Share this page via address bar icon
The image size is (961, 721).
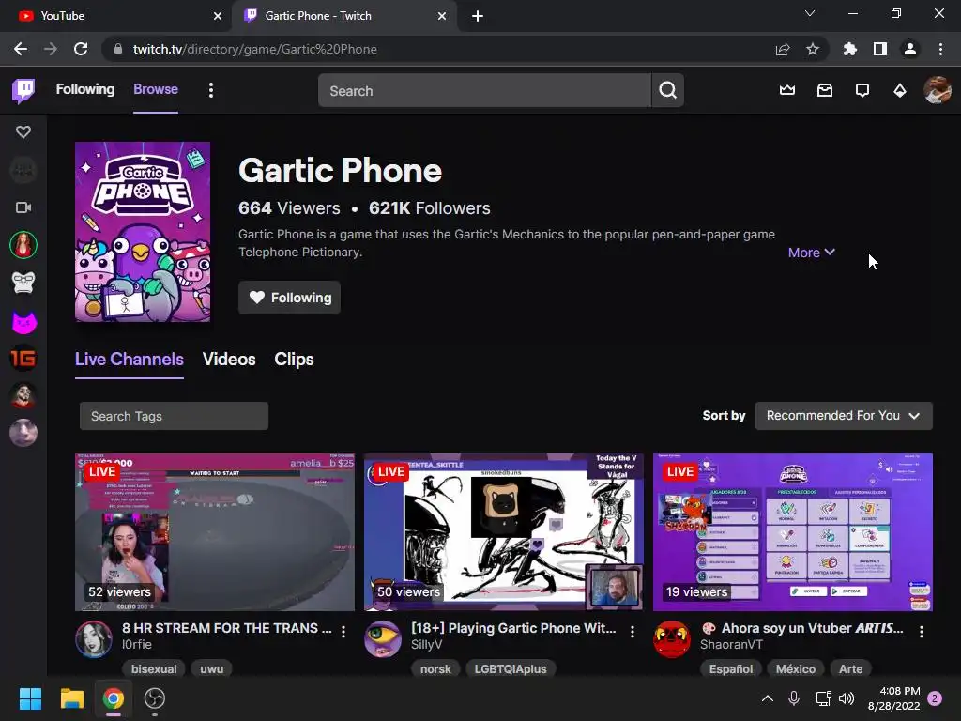[783, 49]
